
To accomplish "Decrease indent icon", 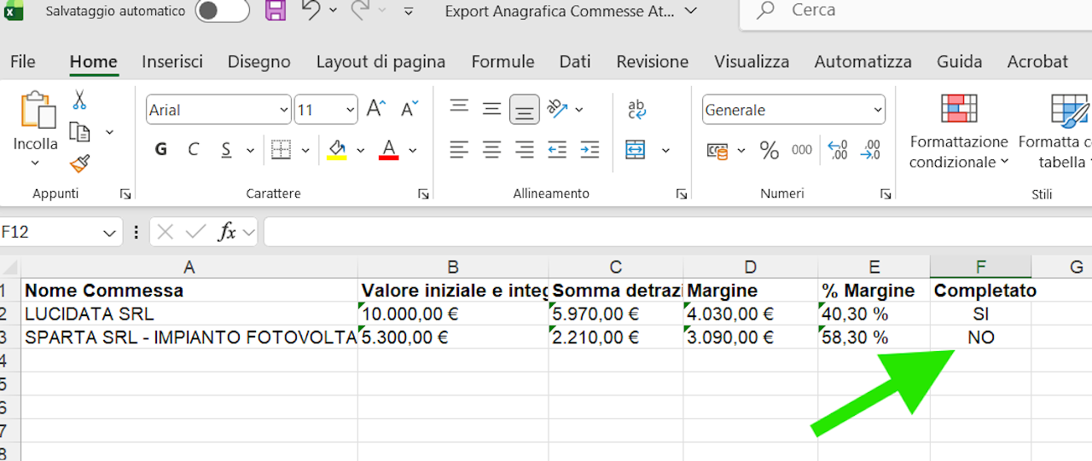I will coord(557,150).
